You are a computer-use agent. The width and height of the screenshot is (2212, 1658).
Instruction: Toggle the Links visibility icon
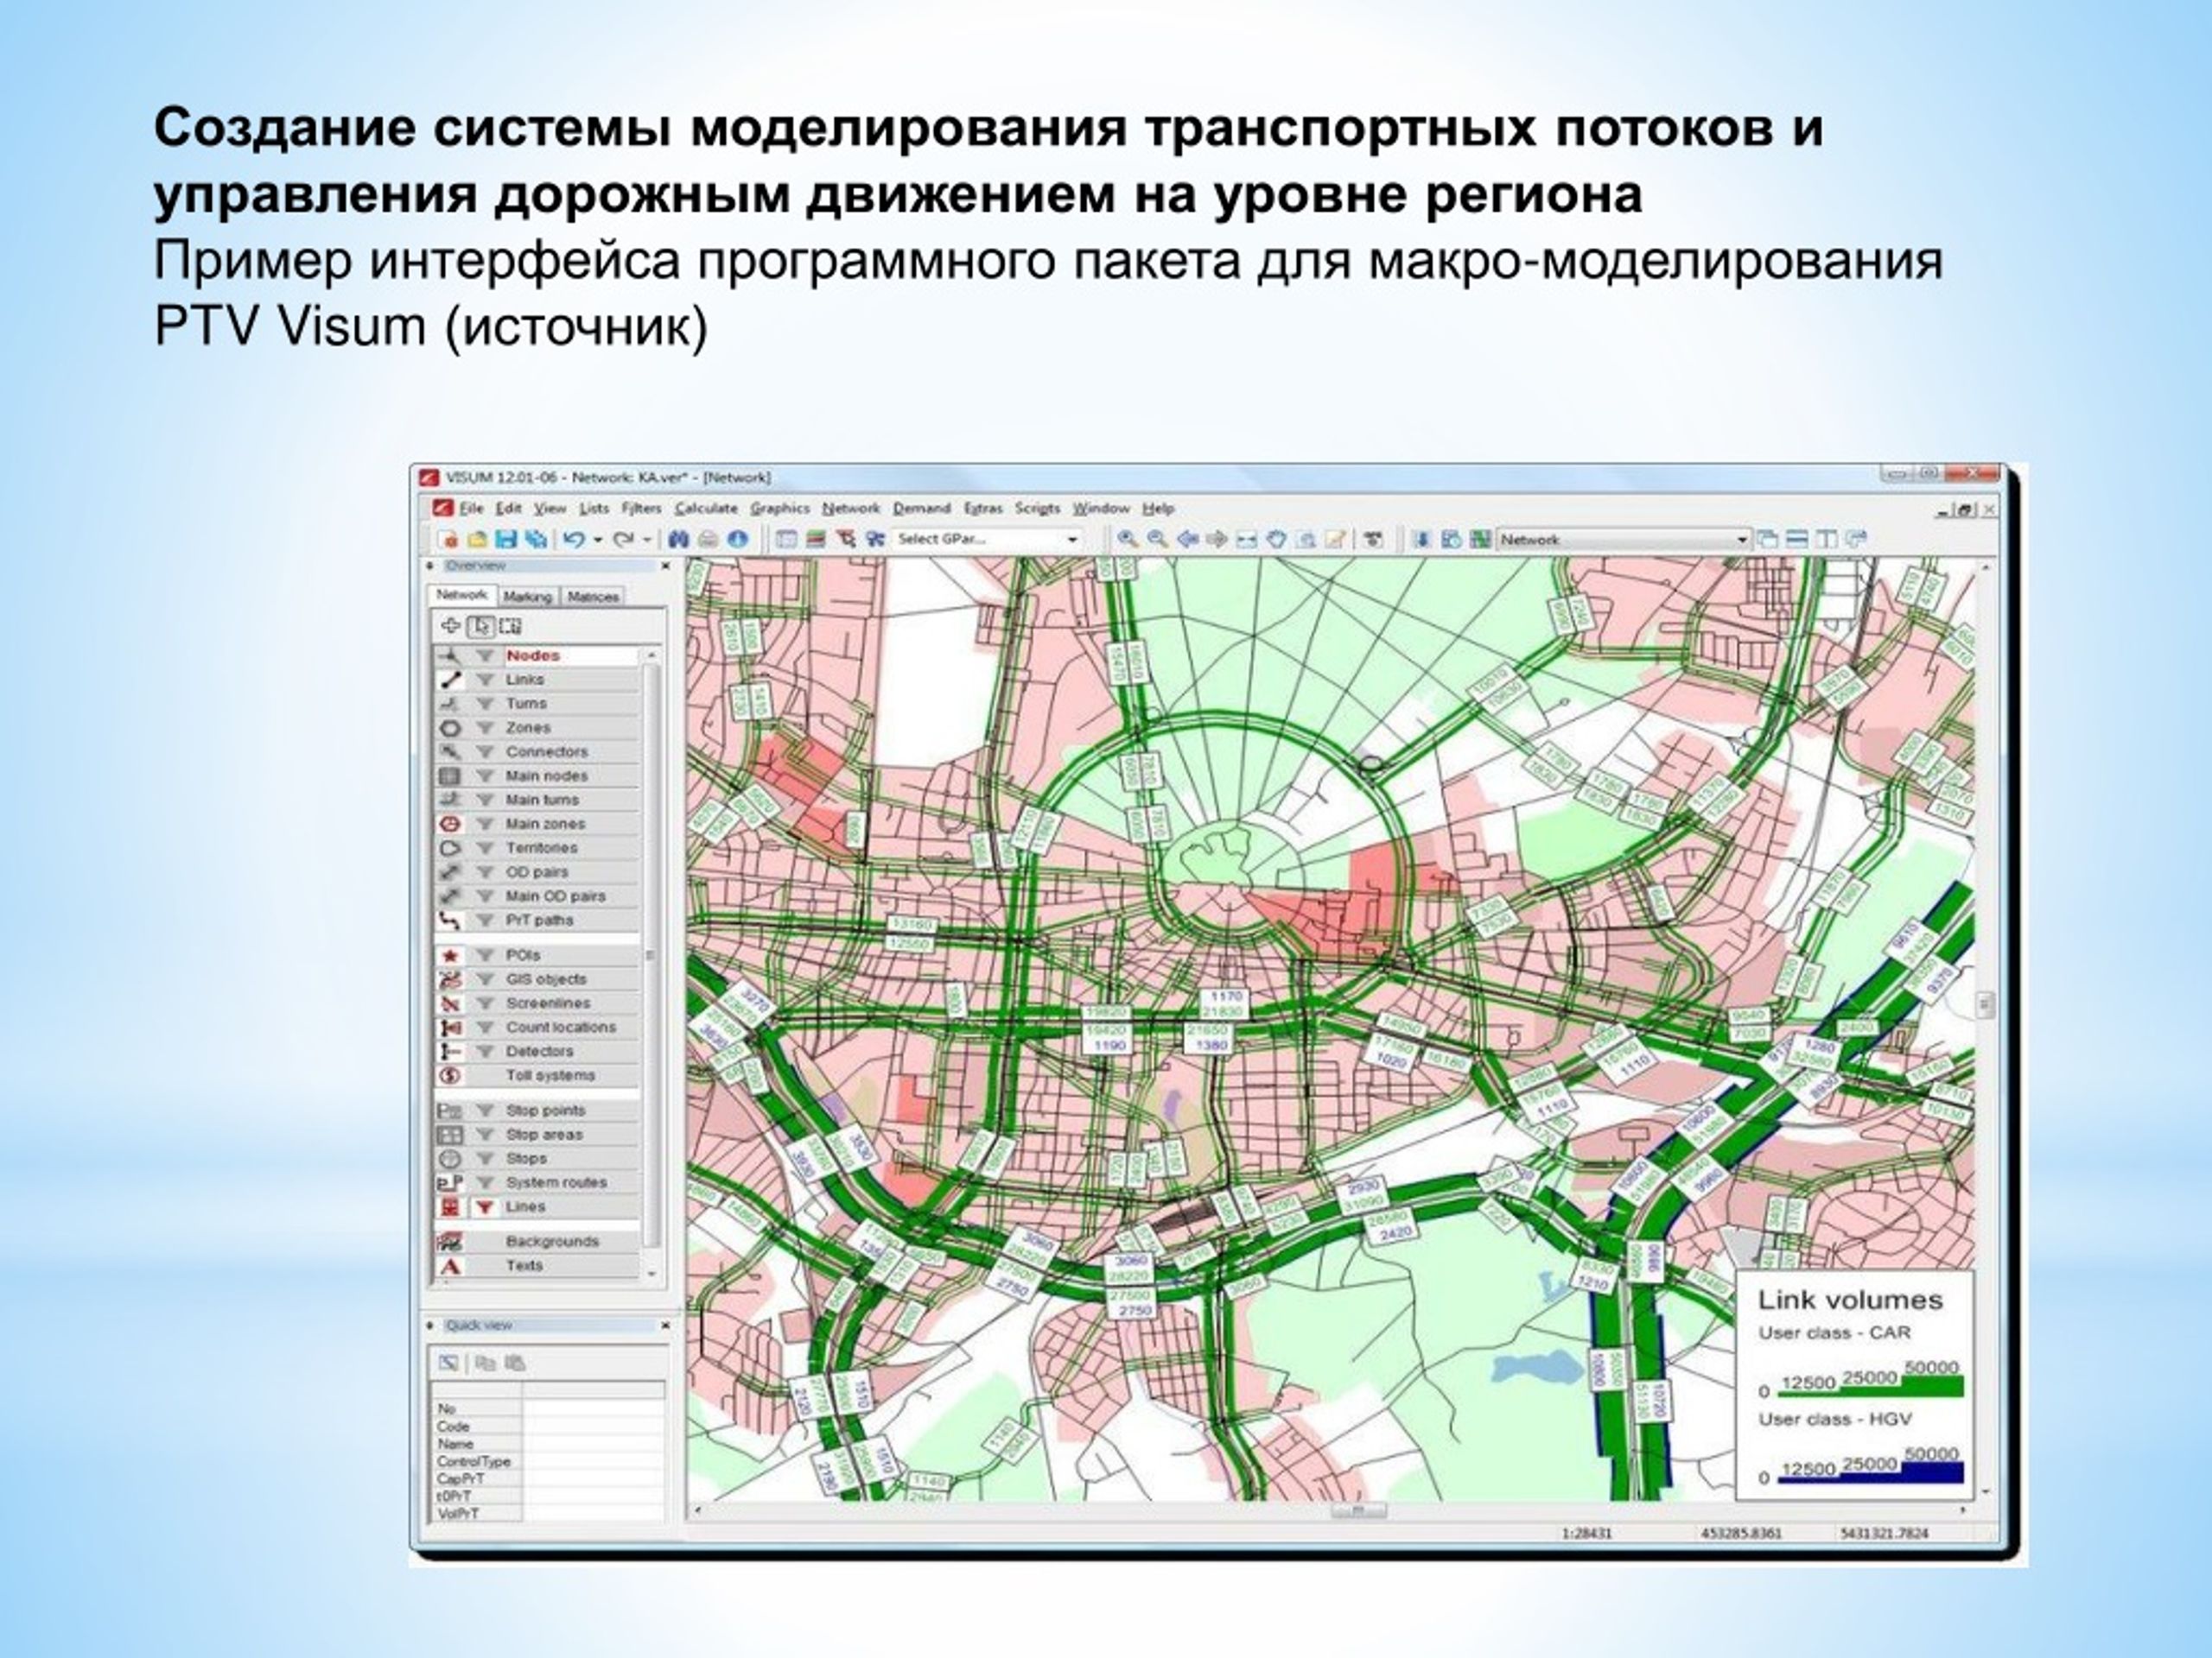click(451, 680)
